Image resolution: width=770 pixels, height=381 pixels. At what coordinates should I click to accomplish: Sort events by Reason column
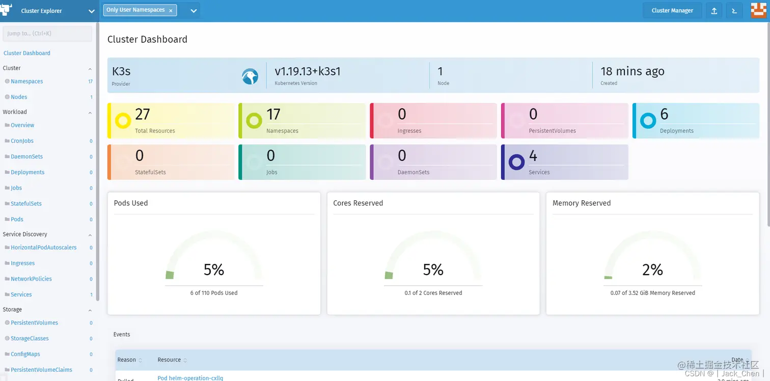click(x=129, y=360)
